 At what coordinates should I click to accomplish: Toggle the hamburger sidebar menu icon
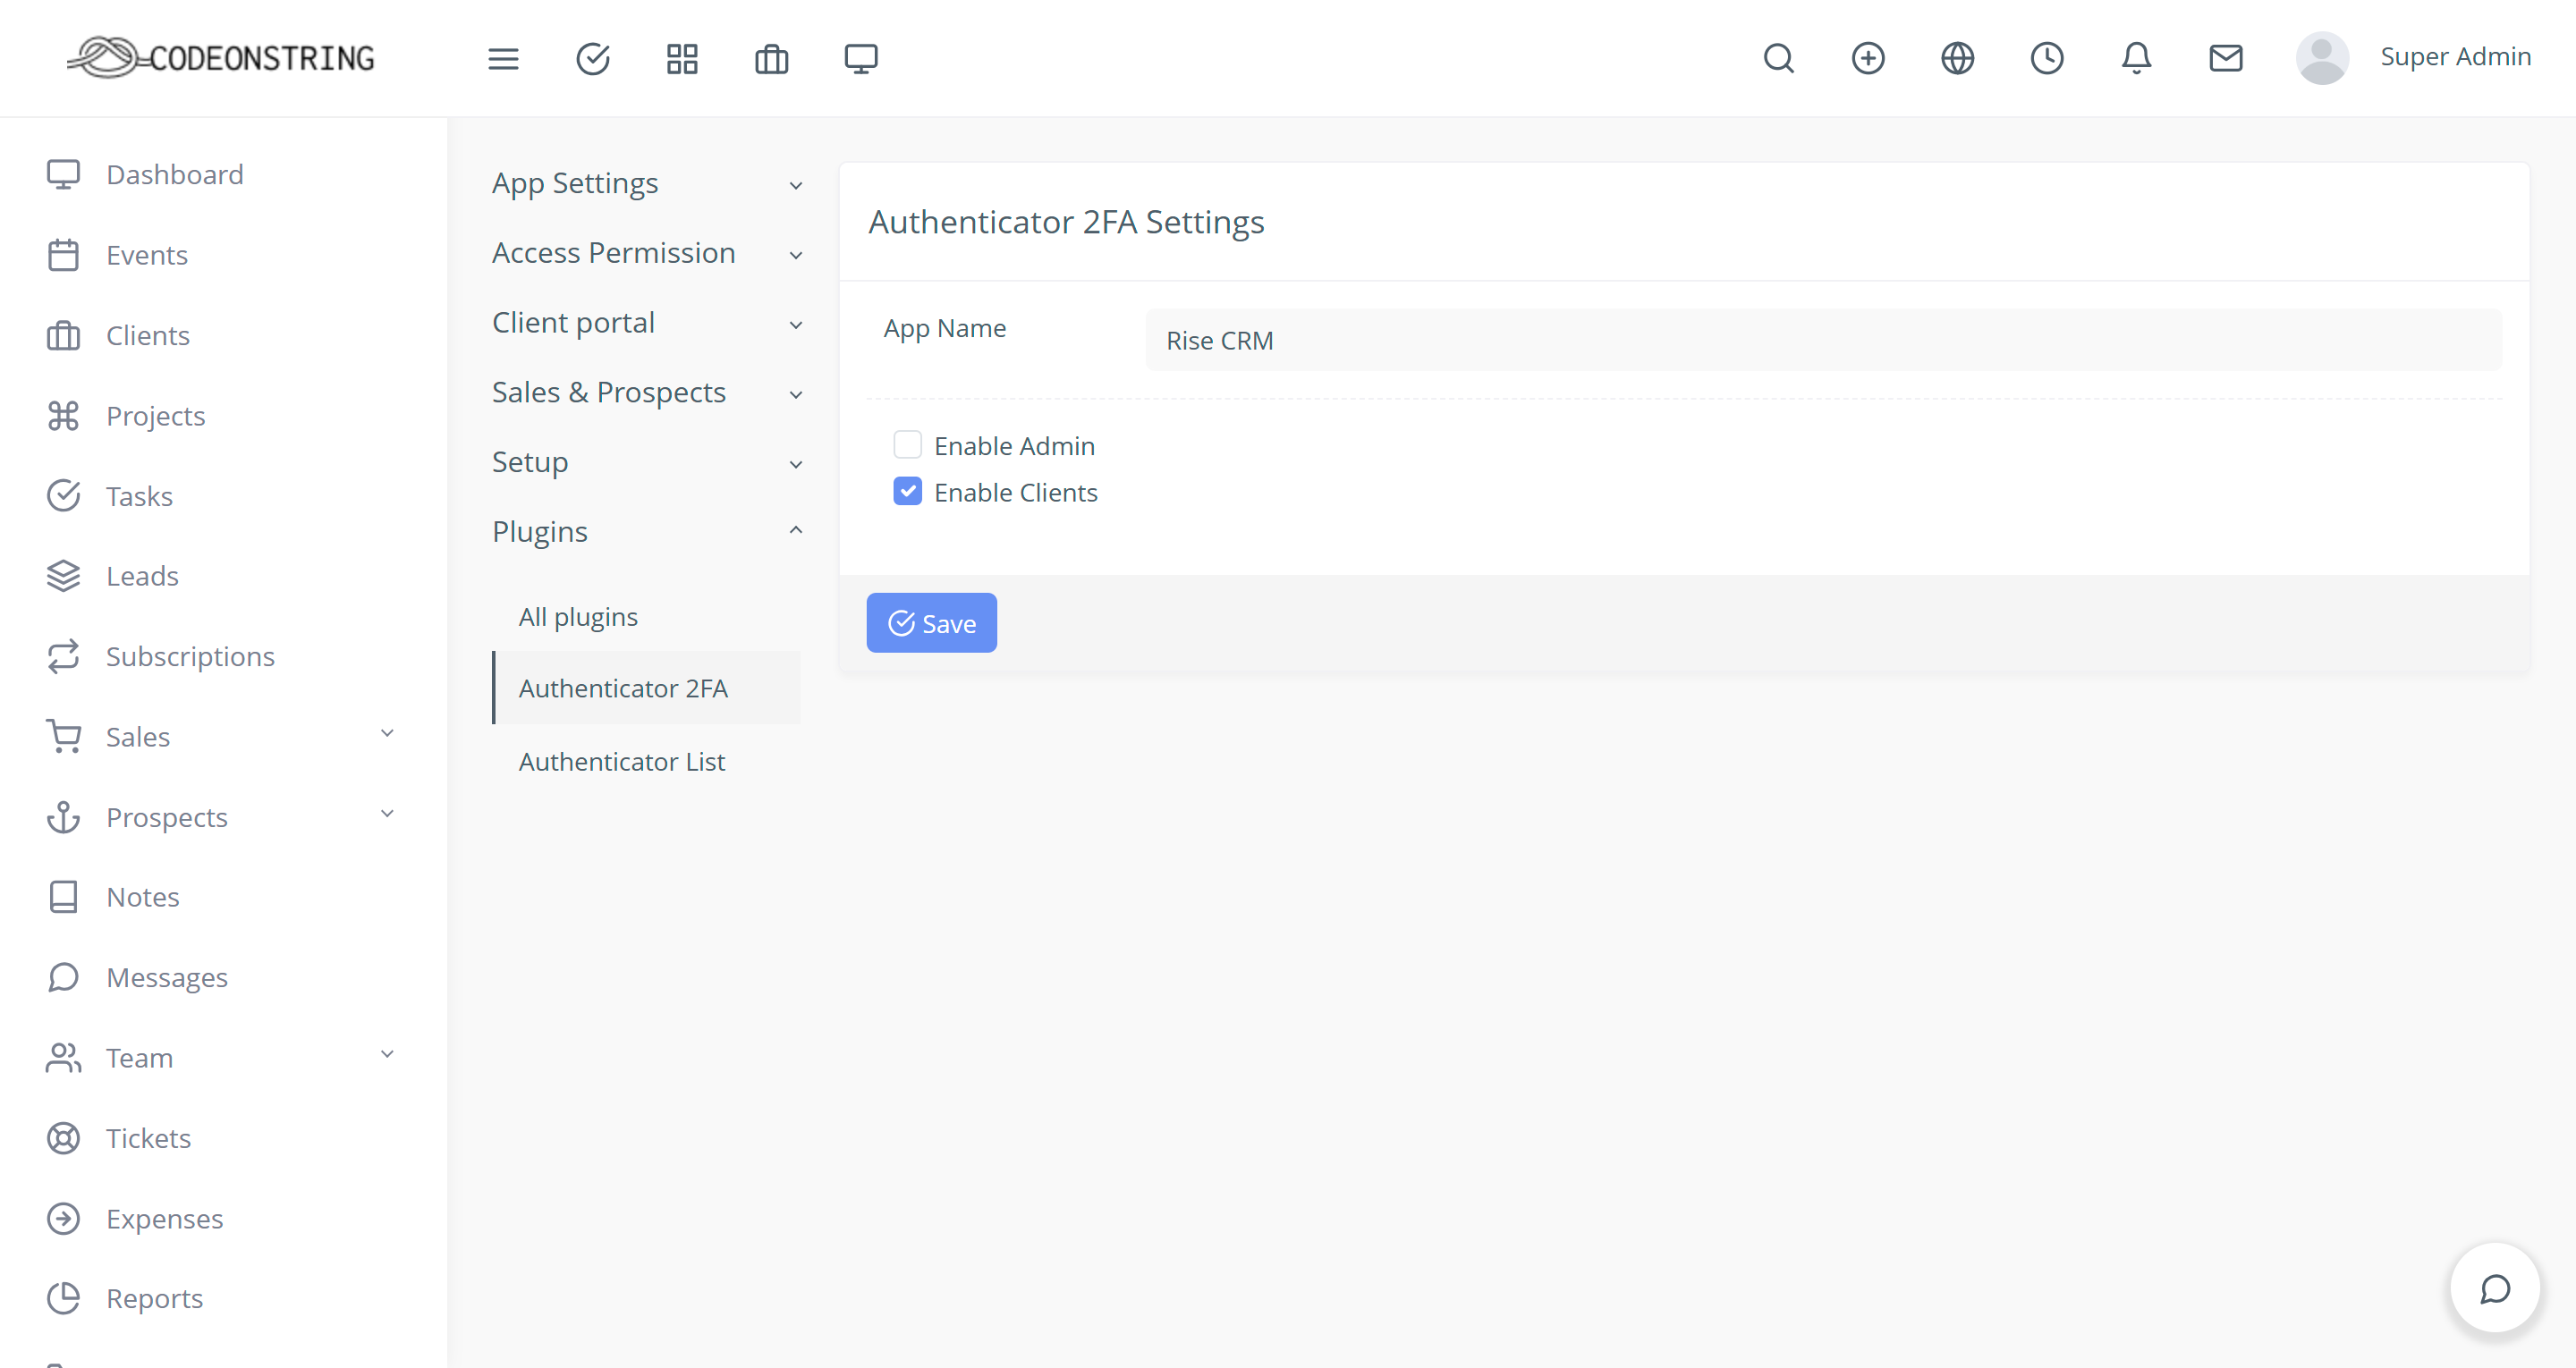pos(503,59)
